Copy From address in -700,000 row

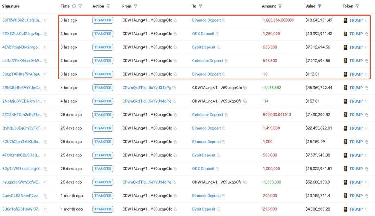175,196
